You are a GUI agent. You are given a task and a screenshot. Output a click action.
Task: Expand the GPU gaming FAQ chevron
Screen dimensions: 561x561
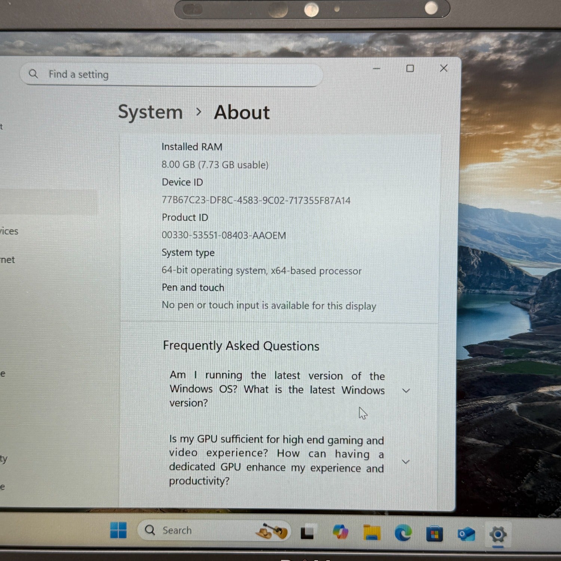coord(405,462)
